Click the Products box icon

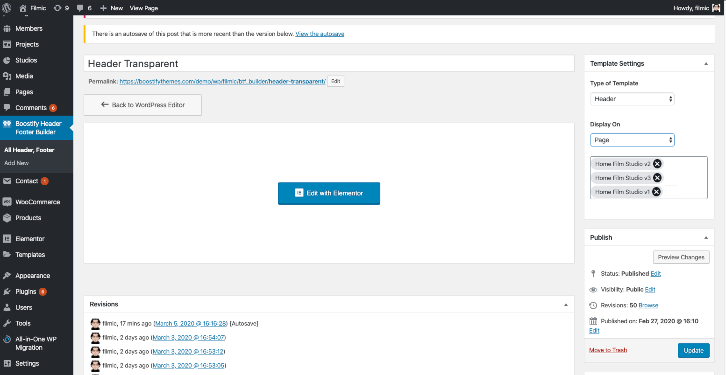click(x=7, y=218)
